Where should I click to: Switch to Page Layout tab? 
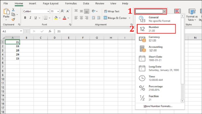[x=50, y=3]
